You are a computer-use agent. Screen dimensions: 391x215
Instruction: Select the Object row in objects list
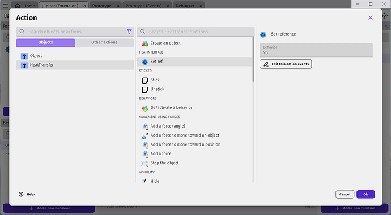75,56
